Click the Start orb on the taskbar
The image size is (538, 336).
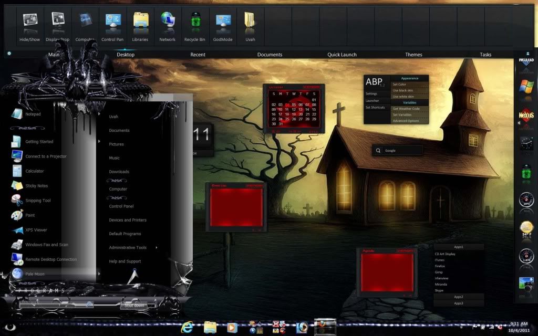9,327
